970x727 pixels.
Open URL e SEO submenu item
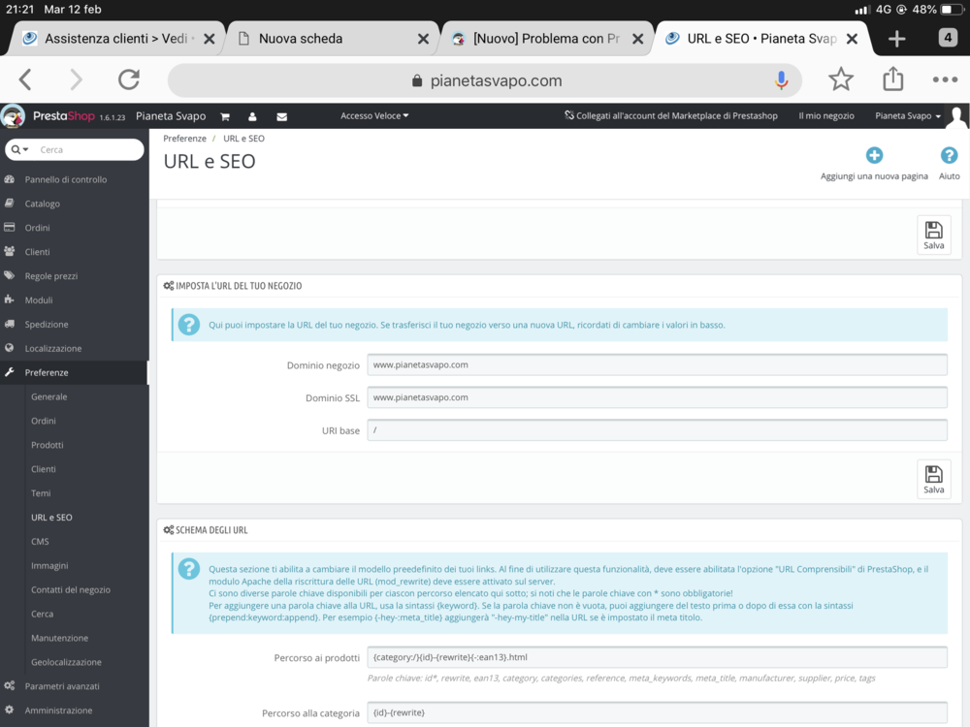pyautogui.click(x=51, y=517)
